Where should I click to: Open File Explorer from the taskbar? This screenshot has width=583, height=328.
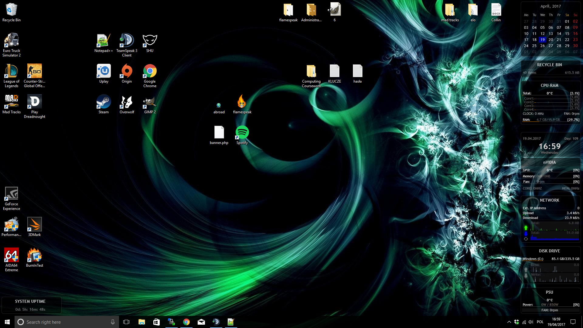coord(141,322)
